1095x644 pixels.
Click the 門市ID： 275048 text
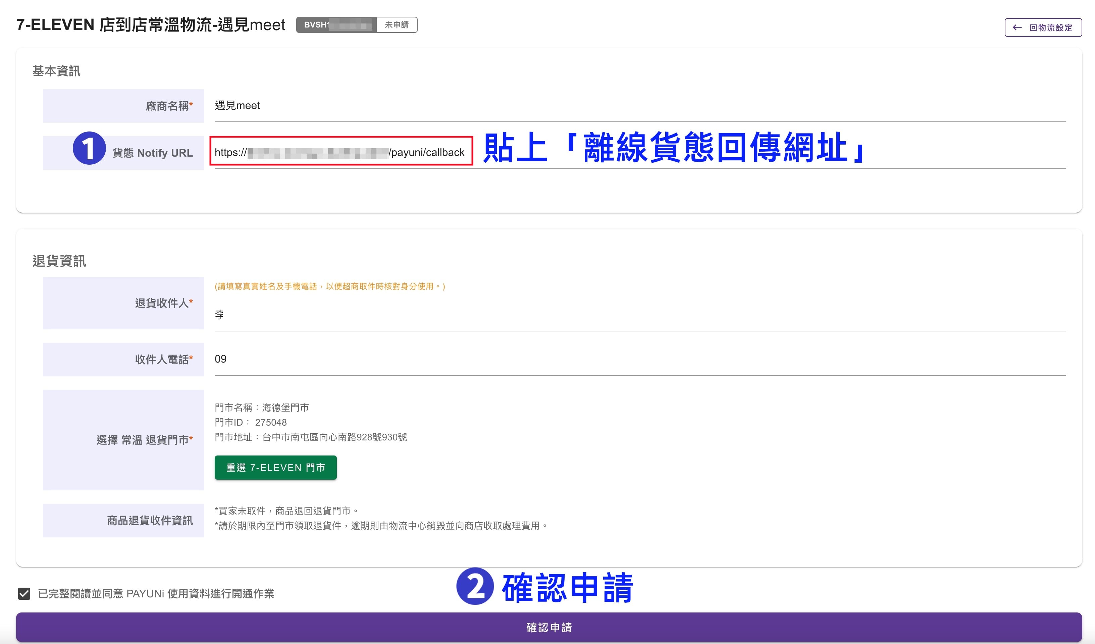pyautogui.click(x=251, y=422)
